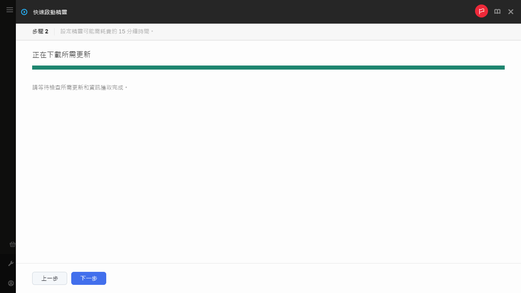This screenshot has height=293, width=521.
Task: Click the shopping basket sidebar icon
Action: pyautogui.click(x=13, y=244)
